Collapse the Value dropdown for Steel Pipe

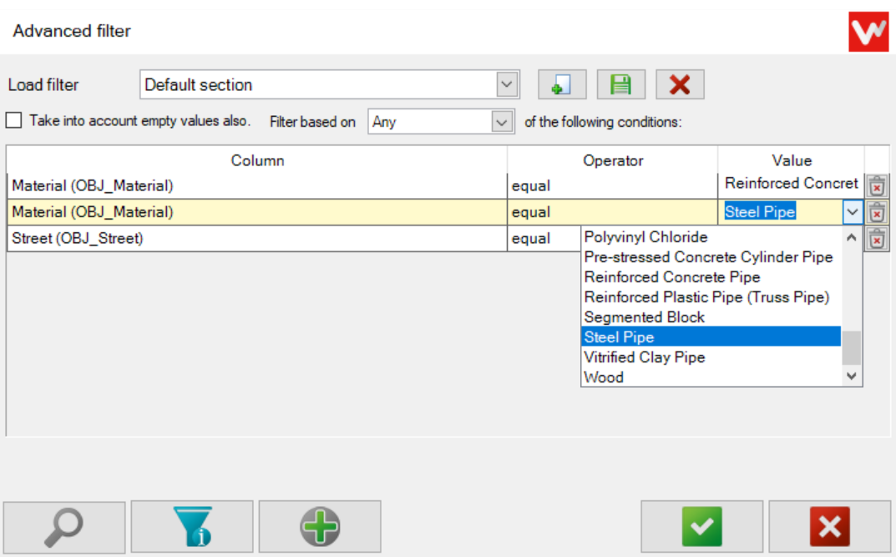coord(853,212)
